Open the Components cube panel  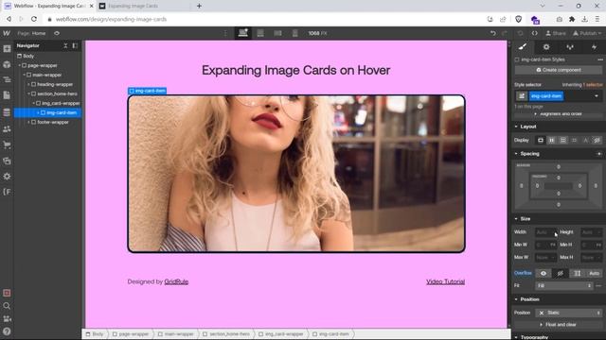(x=7, y=64)
